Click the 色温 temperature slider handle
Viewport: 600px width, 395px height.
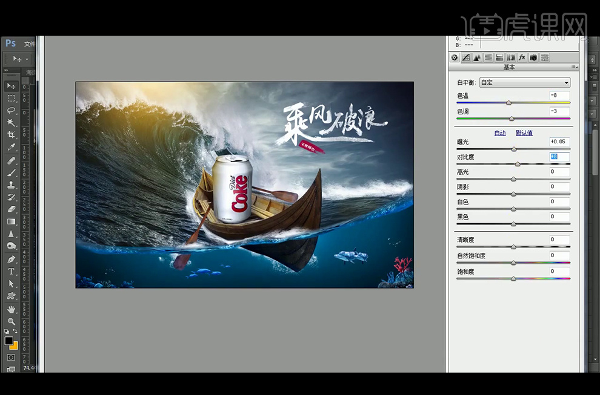508,103
